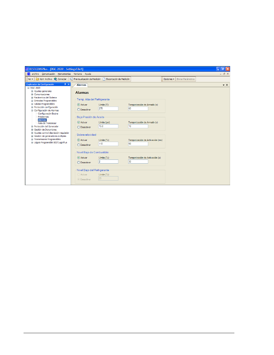Pin the Explorador de Configuración panel
The height and width of the screenshot is (355, 274).
65,84
